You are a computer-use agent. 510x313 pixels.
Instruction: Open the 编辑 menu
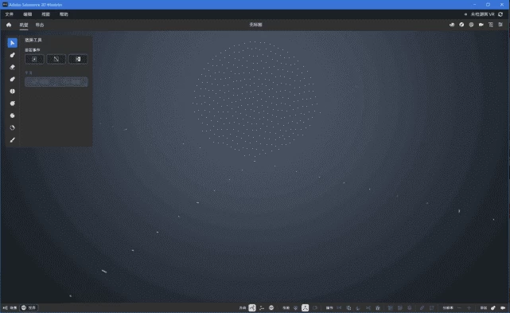[x=27, y=14]
